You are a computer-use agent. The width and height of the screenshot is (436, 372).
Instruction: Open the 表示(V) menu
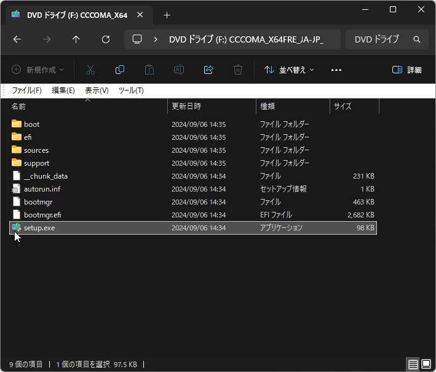click(x=97, y=91)
